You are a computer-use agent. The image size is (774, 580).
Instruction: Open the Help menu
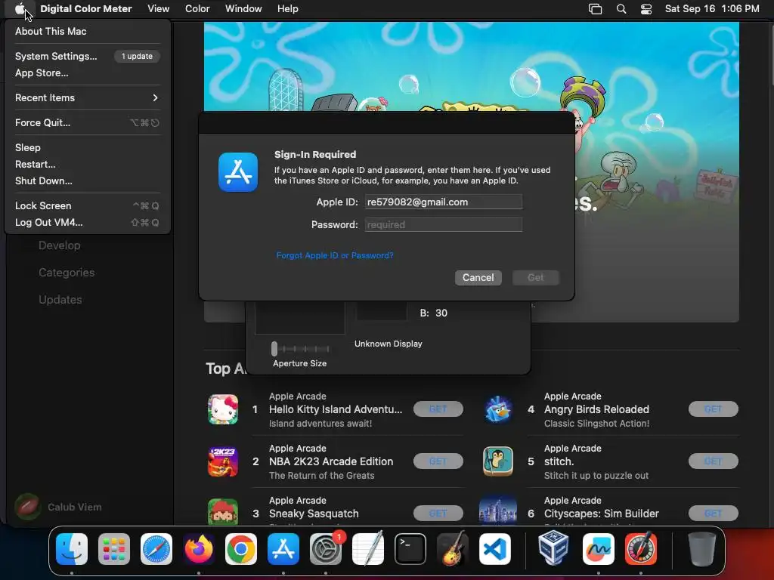(288, 9)
